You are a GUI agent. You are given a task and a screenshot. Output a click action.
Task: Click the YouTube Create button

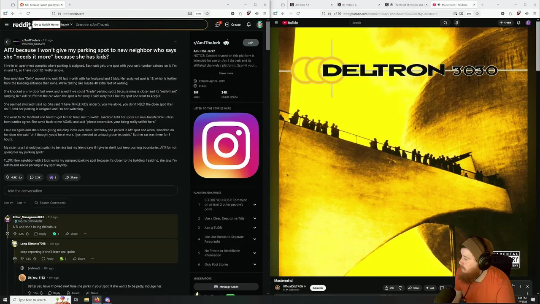click(x=505, y=23)
